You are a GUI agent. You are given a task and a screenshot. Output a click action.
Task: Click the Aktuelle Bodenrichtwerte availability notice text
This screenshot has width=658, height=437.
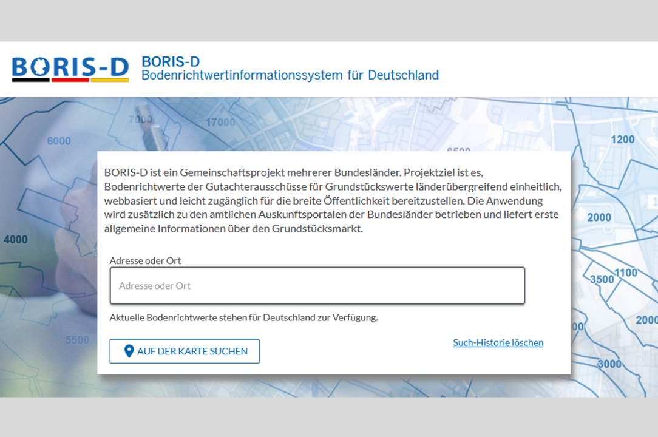[243, 317]
